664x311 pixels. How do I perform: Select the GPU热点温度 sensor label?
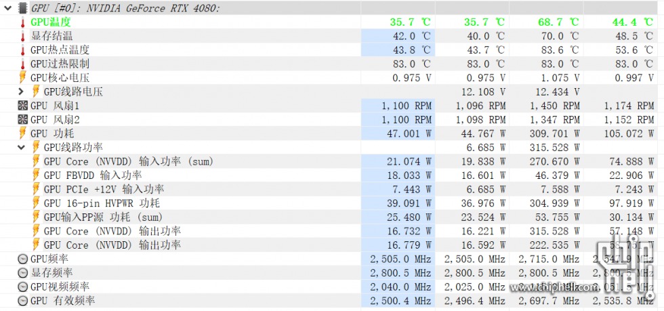(60, 50)
